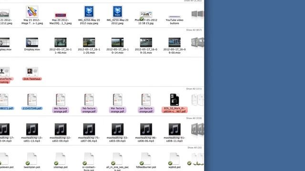
Task: Click the stacked music icons ending the mp3 row
Action: click(197, 129)
